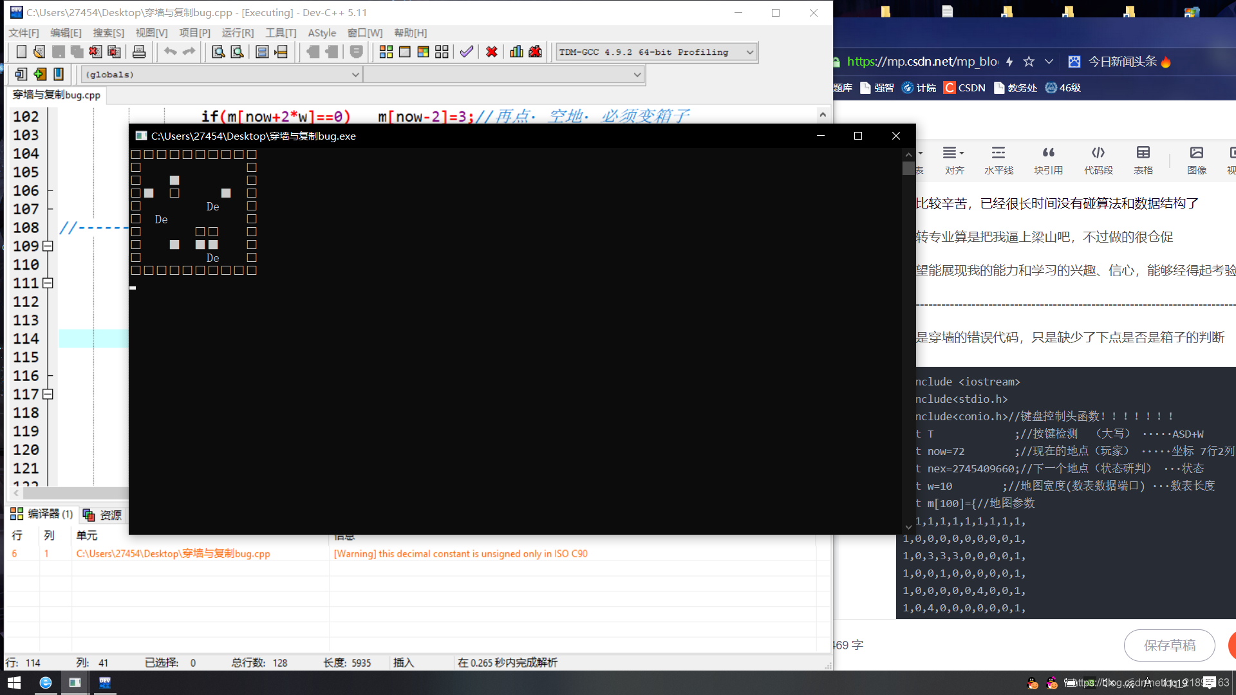Viewport: 1236px width, 695px height.
Task: Switch to the 编译器 (1) bottom tab
Action: pos(42,514)
